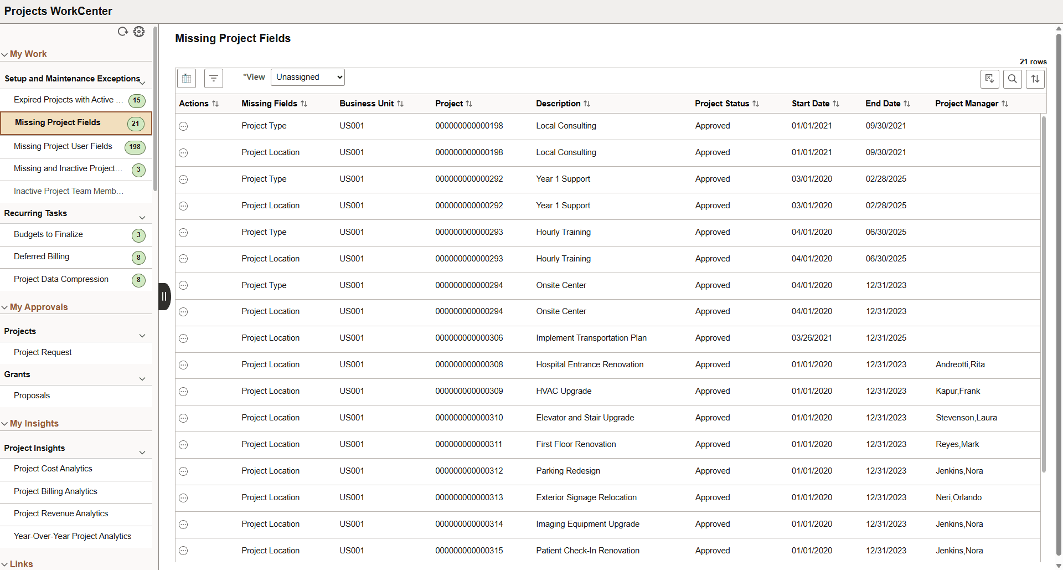1063x570 pixels.
Task: Open the Unassigned view dropdown
Action: point(307,77)
